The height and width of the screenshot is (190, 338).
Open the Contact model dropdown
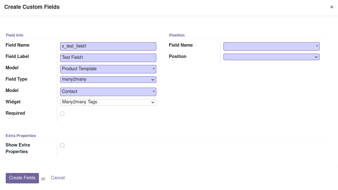[x=108, y=92]
